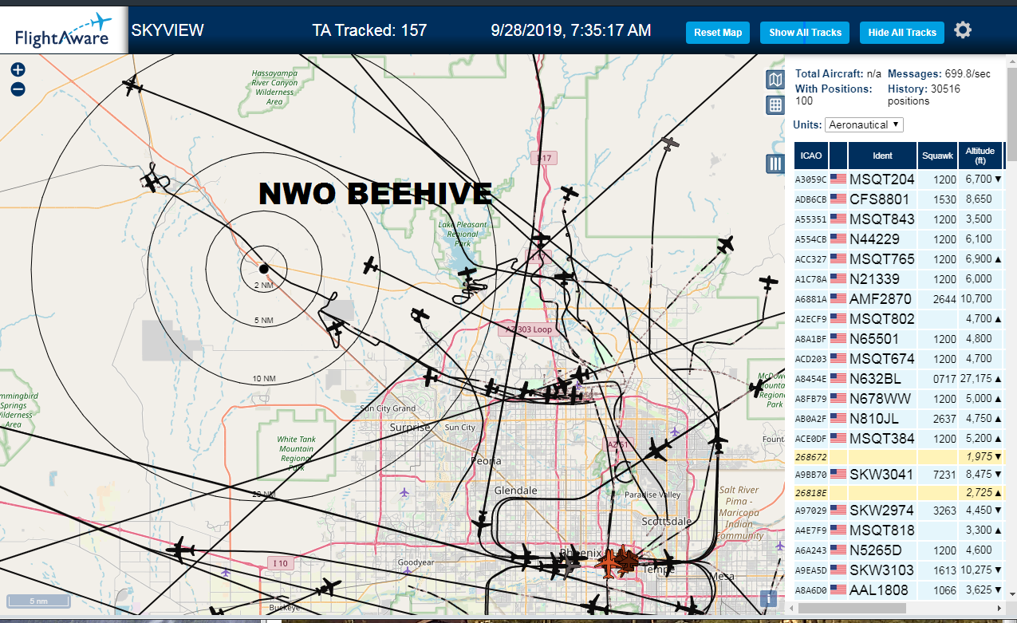Sort the table by Ident column
Viewport: 1017px width, 623px height.
[x=882, y=156]
